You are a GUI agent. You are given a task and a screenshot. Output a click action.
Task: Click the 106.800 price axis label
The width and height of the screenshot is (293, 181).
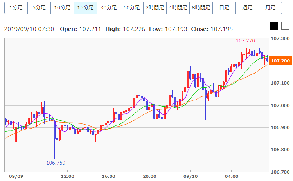tap(280, 150)
